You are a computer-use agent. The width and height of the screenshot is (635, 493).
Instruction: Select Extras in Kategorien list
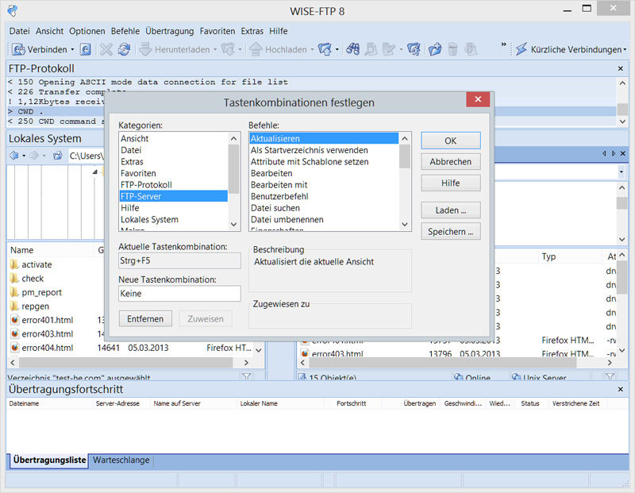click(x=173, y=162)
